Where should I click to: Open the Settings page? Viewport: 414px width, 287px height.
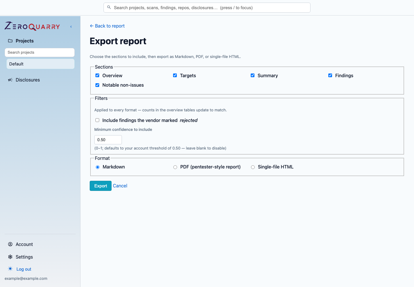pos(24,257)
